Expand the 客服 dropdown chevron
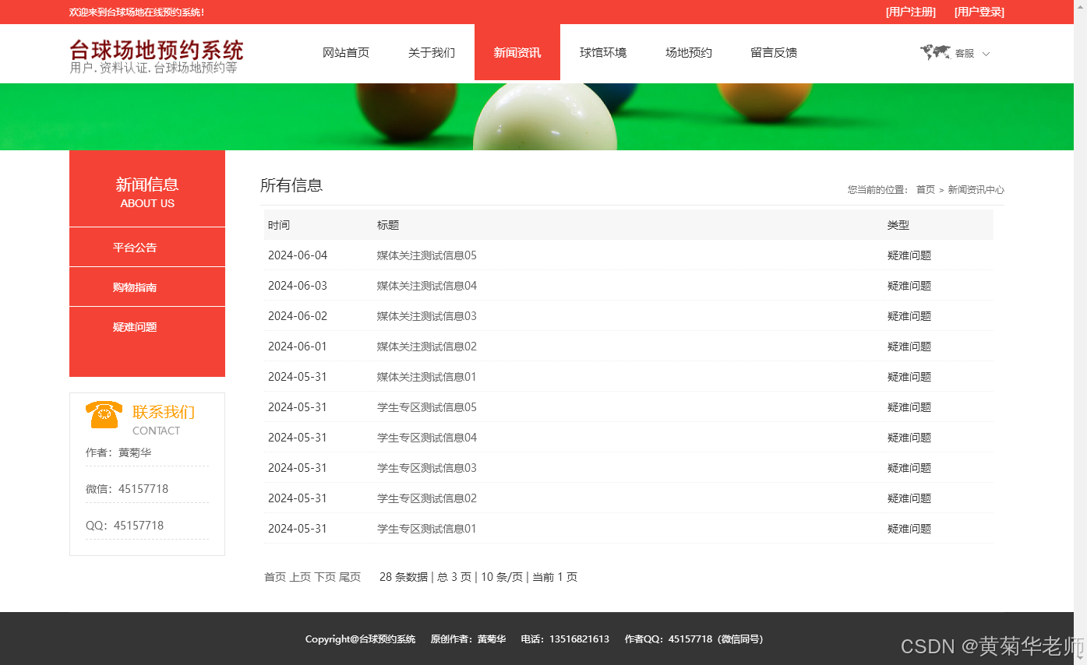 tap(985, 53)
